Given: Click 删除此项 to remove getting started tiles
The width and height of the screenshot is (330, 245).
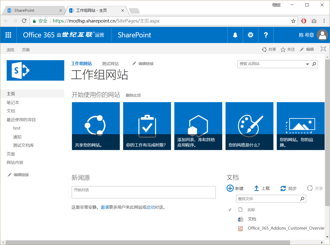Looking at the screenshot, I should [133, 95].
